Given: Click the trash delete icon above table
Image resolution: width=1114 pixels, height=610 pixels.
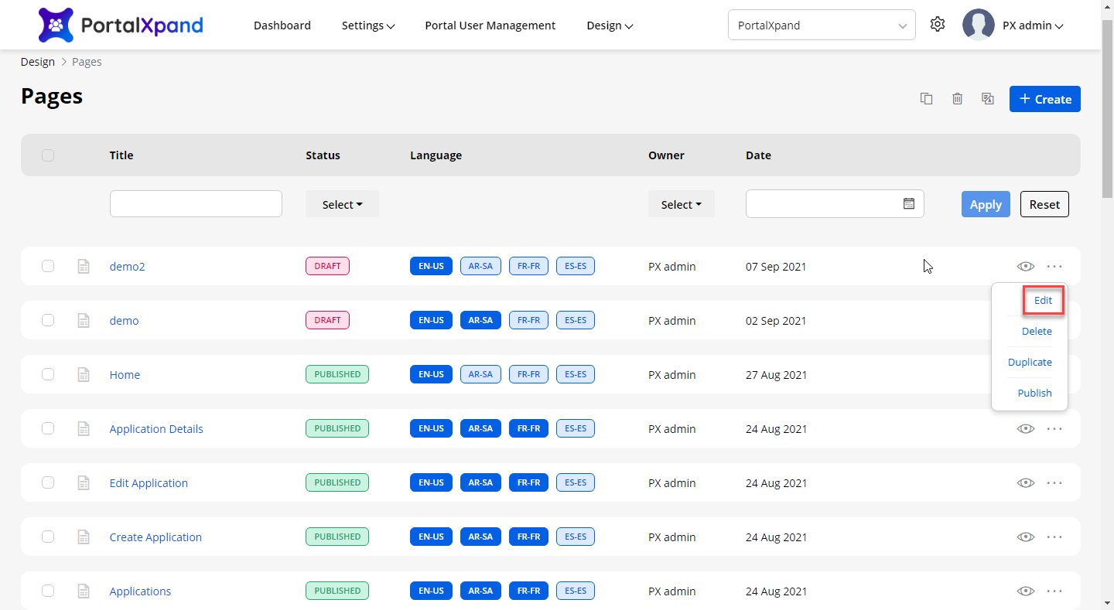Looking at the screenshot, I should [x=957, y=99].
